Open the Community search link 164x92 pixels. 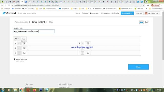point(94,13)
